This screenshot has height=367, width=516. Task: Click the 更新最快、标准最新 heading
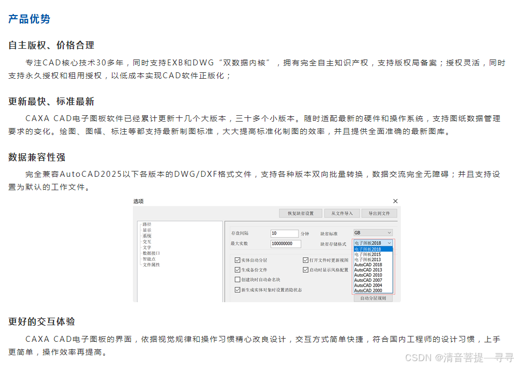point(51,101)
